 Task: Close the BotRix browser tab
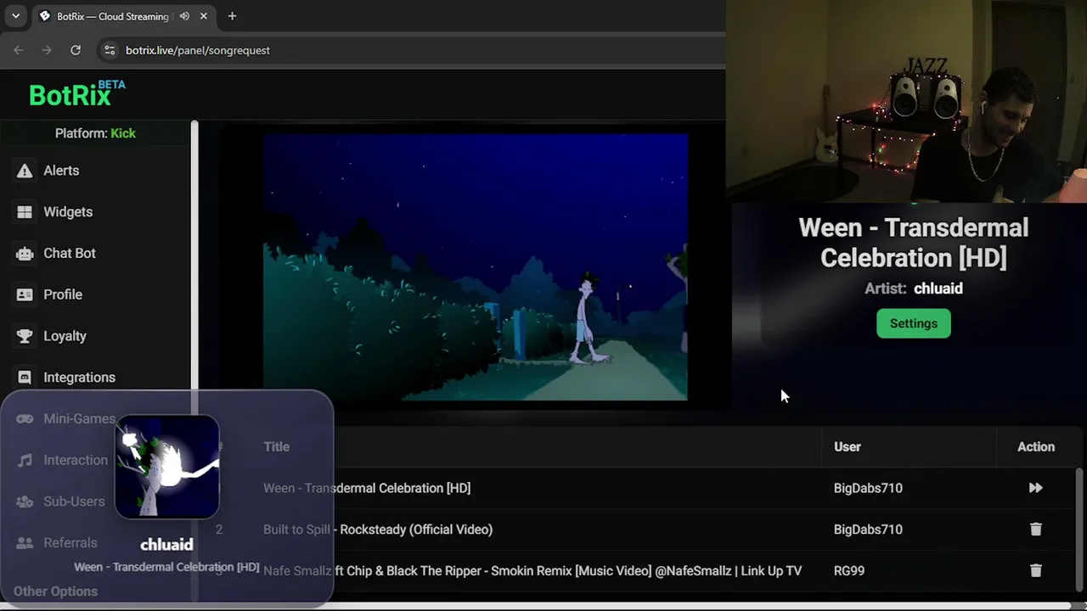(x=204, y=16)
